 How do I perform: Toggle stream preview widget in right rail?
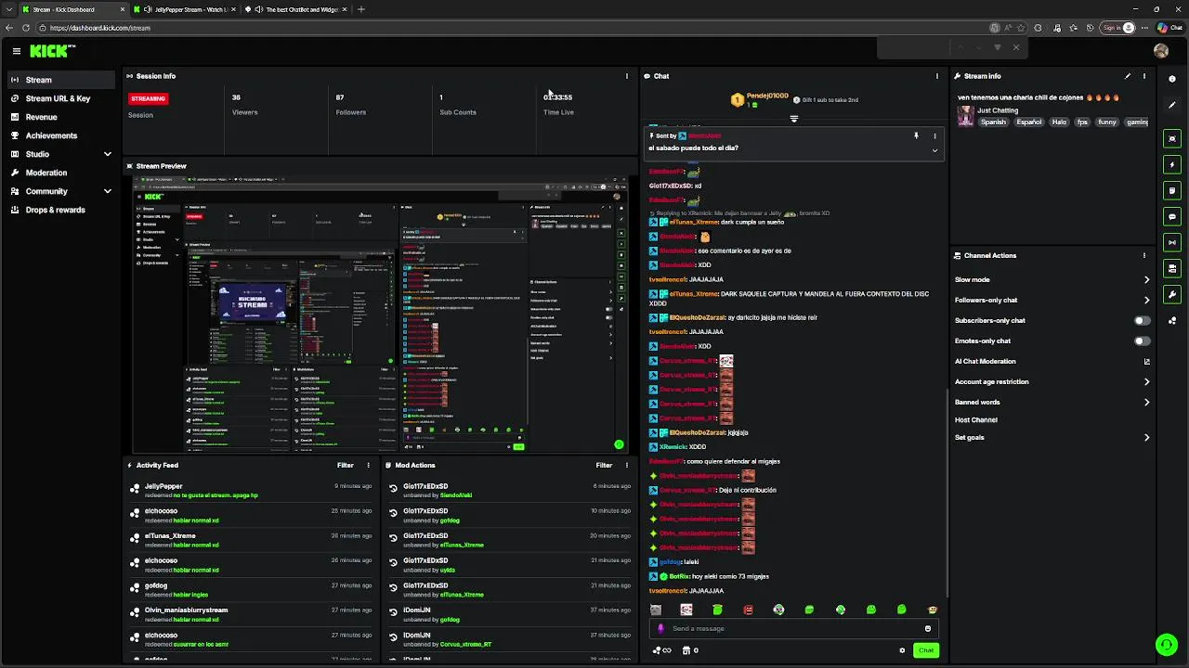pyautogui.click(x=1172, y=138)
